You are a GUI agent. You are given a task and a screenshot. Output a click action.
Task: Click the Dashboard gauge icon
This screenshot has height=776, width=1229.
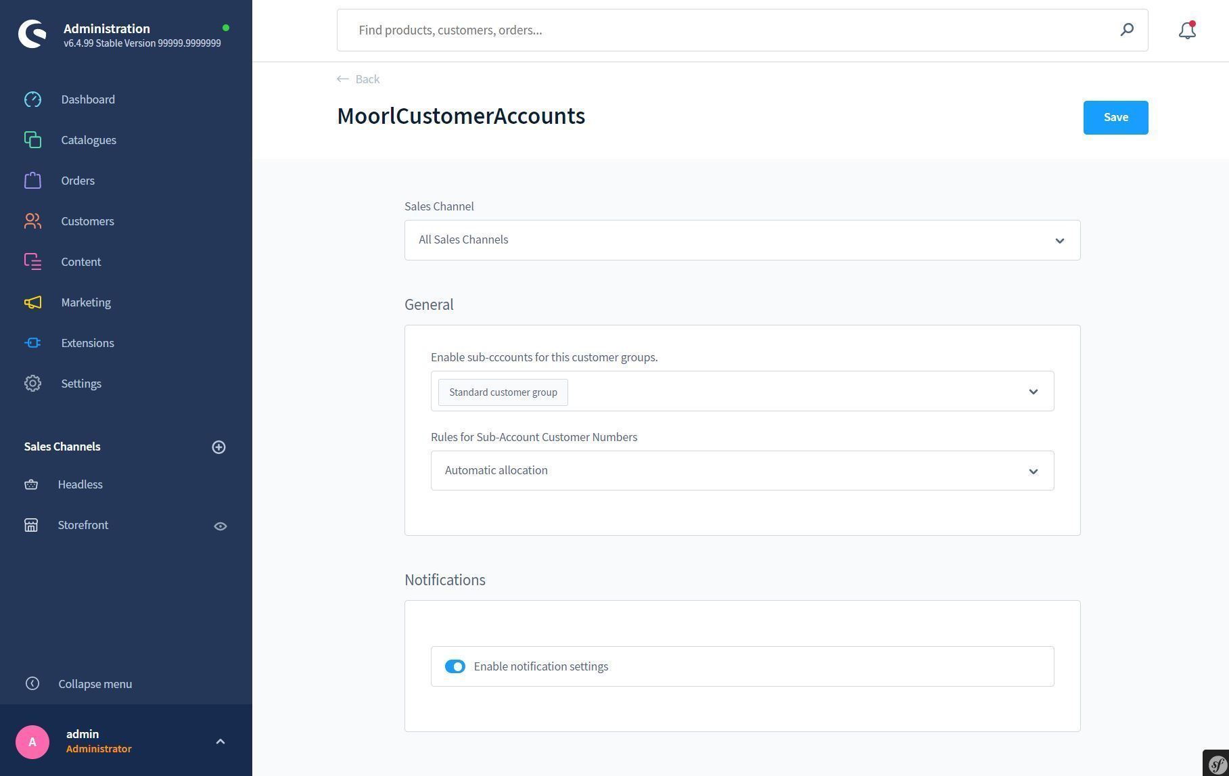32,99
